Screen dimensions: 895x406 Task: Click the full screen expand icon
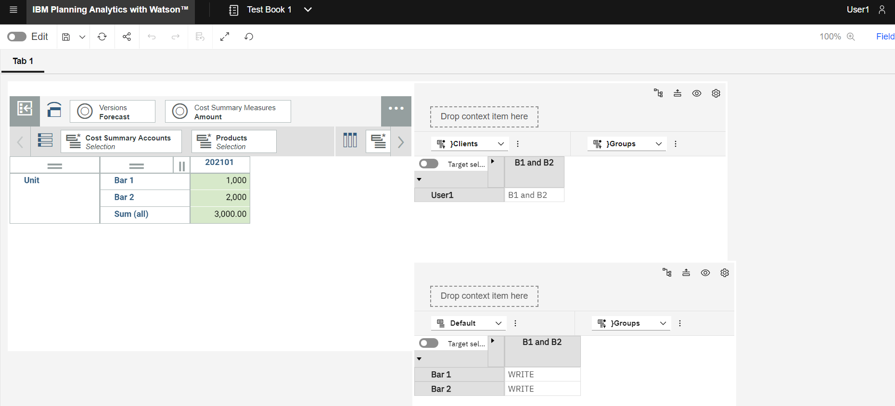click(x=225, y=37)
